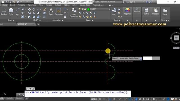Open the Layout1 tab
The image size is (180, 101).
10,98
